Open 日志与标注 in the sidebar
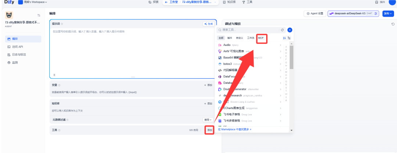The height and width of the screenshot is (153, 397). click(x=23, y=55)
